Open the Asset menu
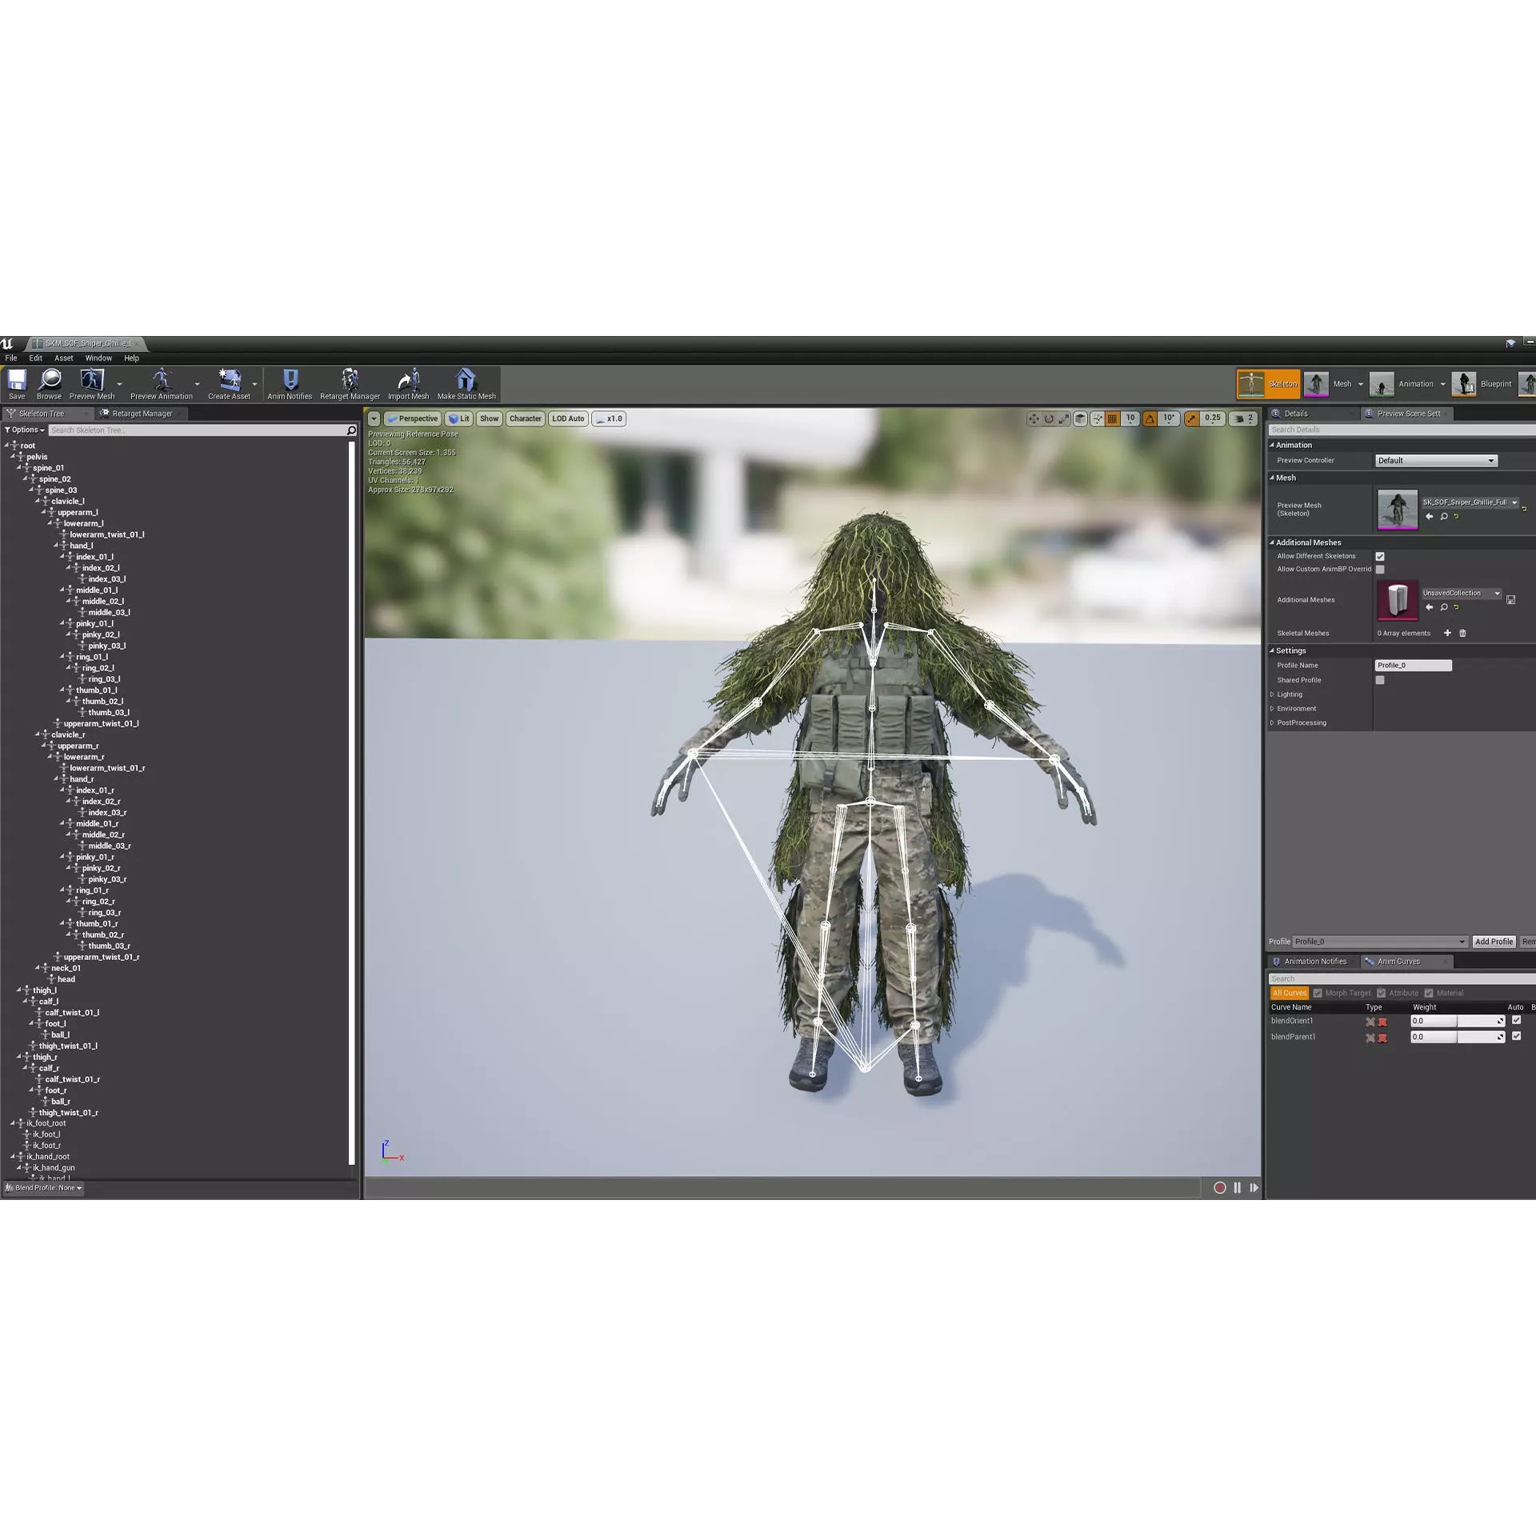This screenshot has width=1536, height=1536. 64,358
